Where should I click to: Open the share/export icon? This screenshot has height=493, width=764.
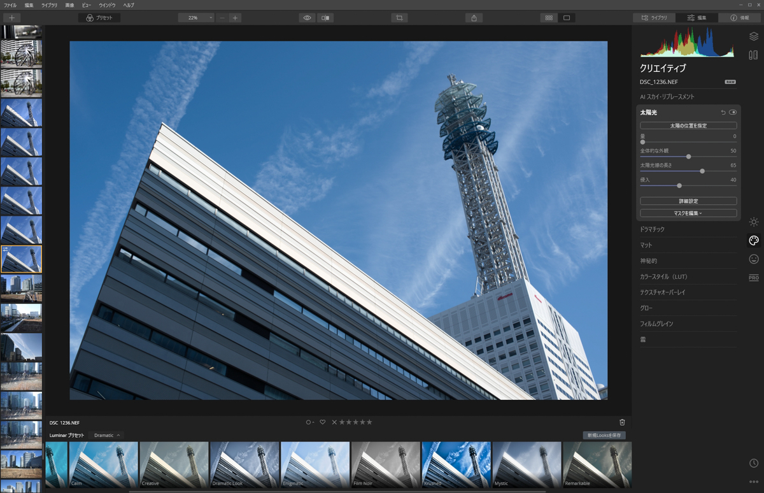pyautogui.click(x=474, y=18)
